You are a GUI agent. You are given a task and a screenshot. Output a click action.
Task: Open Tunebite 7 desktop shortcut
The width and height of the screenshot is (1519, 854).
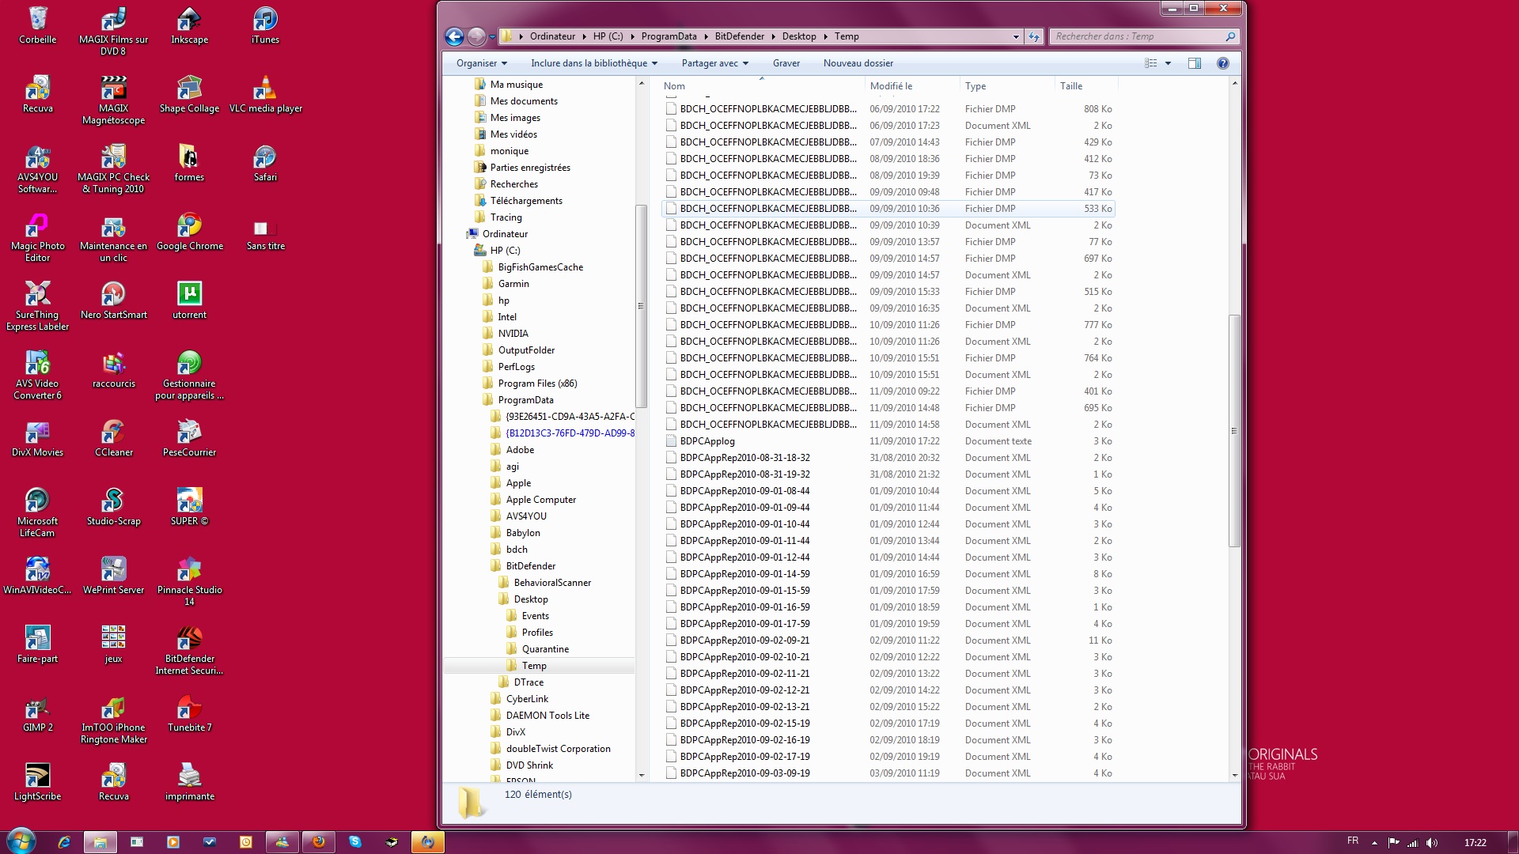click(x=189, y=713)
